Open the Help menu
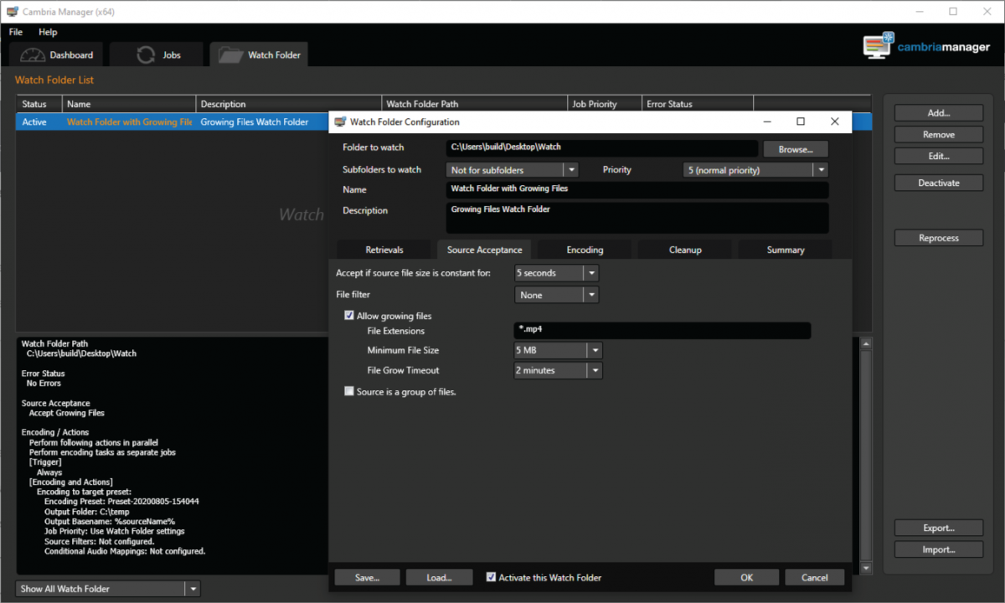 (x=48, y=32)
